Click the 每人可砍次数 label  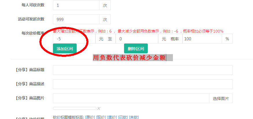point(33,5)
